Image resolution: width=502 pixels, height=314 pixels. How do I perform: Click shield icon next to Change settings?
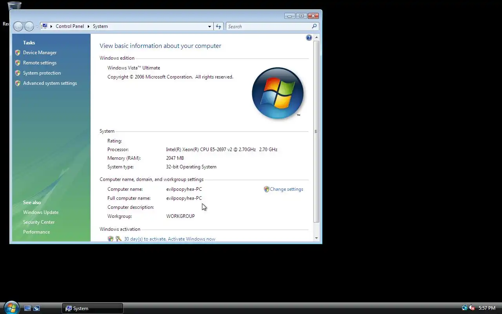267,189
